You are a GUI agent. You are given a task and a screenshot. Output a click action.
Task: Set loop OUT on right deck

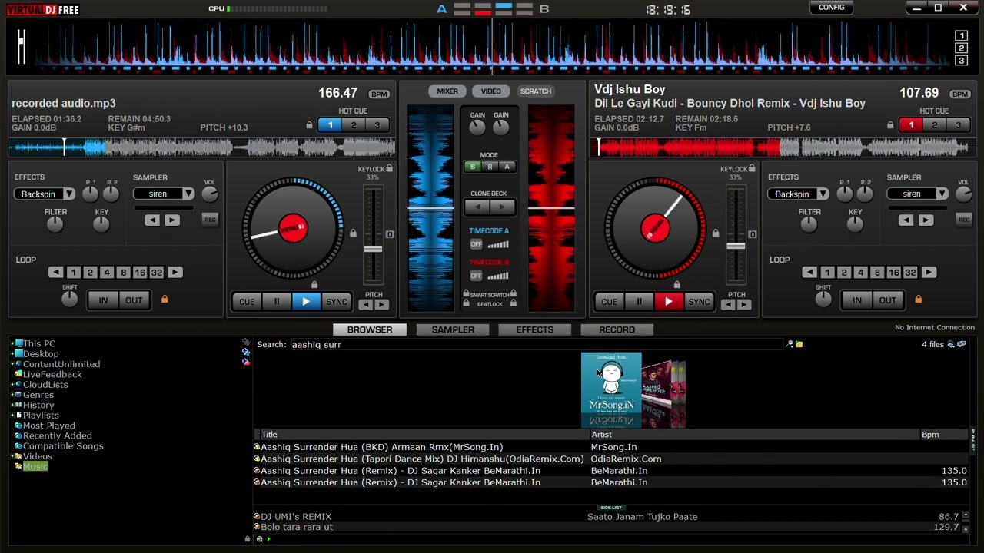(888, 300)
